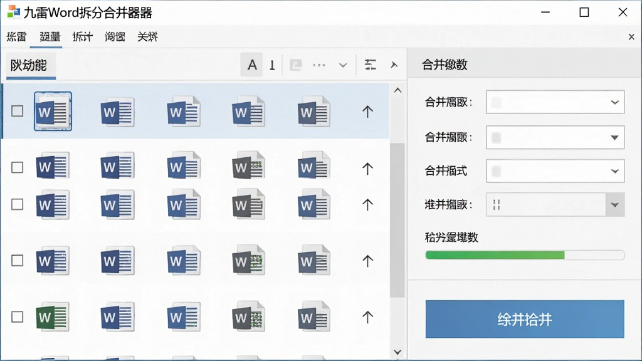
Task: Open the third menu bar item 拆计
Action: coord(83,37)
